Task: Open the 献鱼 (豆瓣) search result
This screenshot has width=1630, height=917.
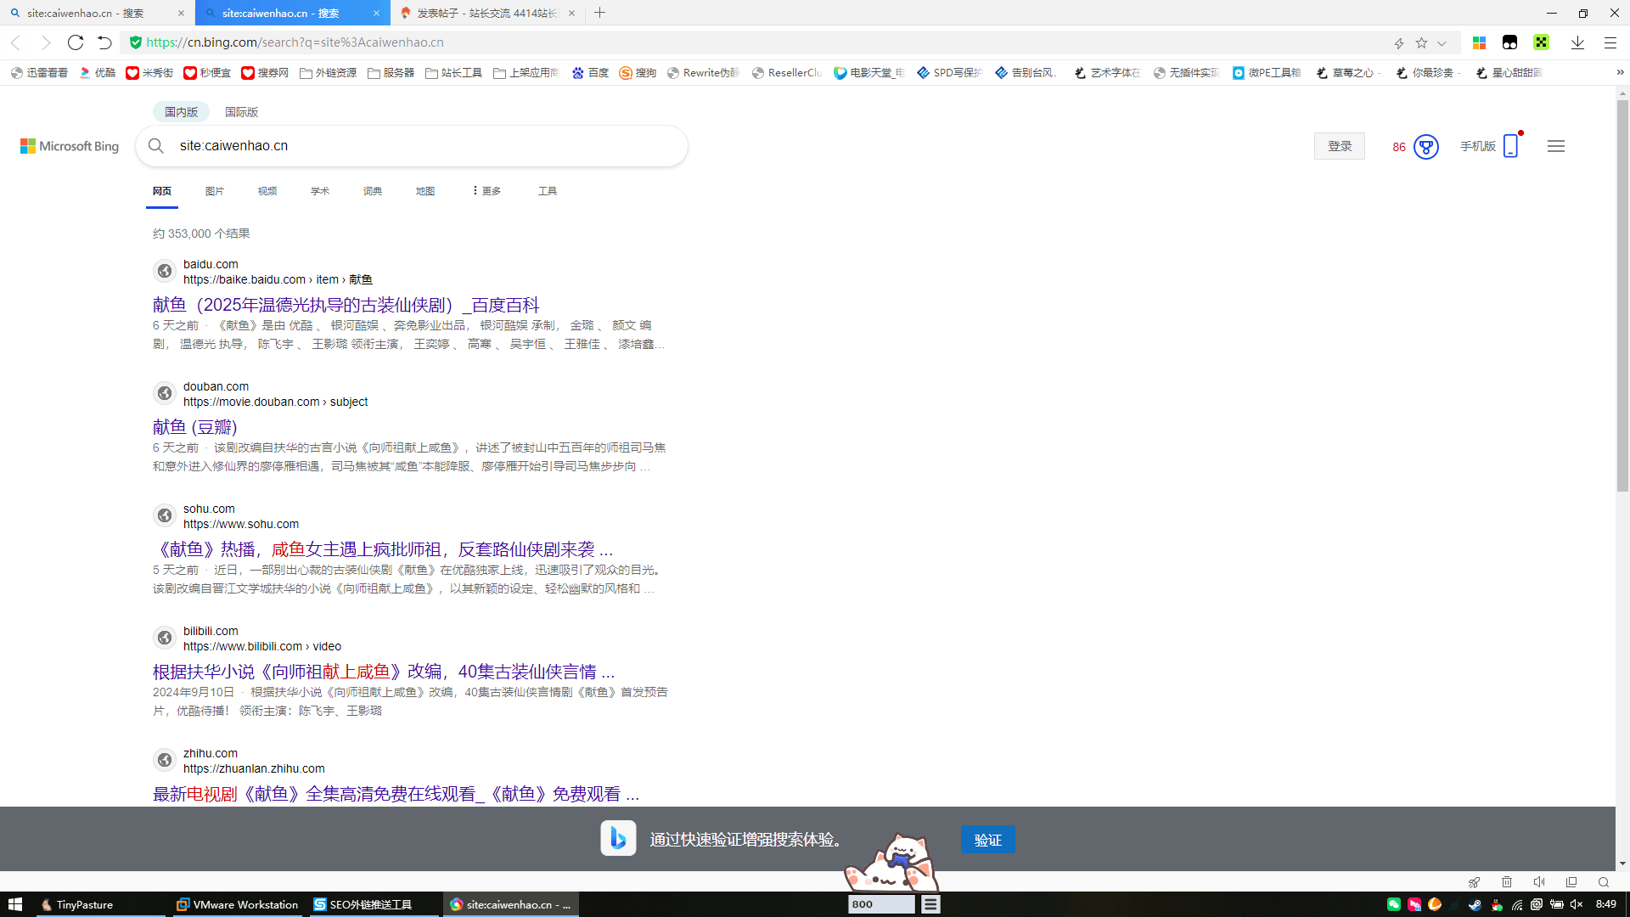Action: (x=195, y=427)
